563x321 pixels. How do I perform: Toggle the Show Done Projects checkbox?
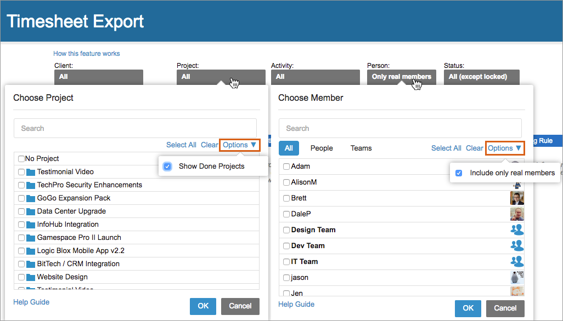point(167,166)
